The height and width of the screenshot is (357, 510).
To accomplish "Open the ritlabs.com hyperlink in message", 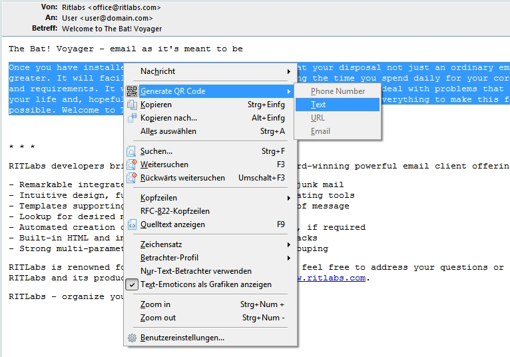I will 332,278.
